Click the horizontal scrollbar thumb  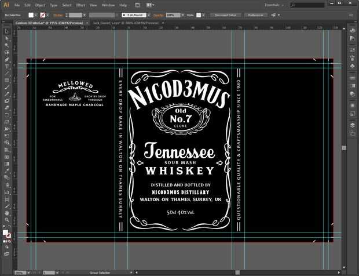click(237, 273)
